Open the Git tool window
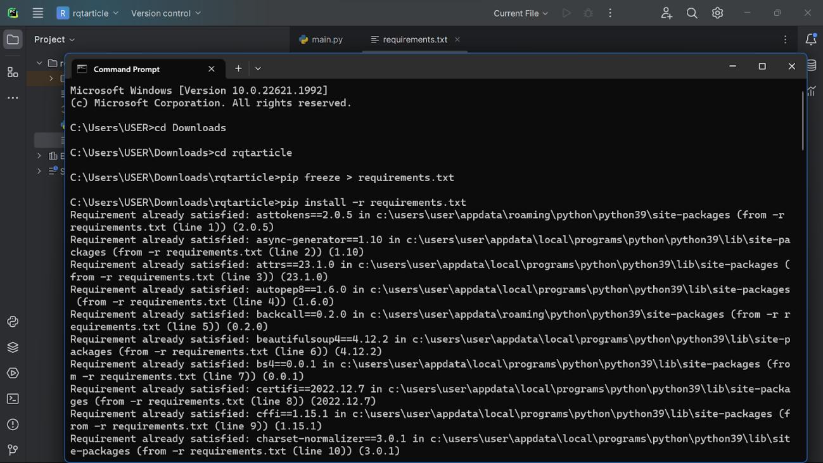 tap(13, 450)
